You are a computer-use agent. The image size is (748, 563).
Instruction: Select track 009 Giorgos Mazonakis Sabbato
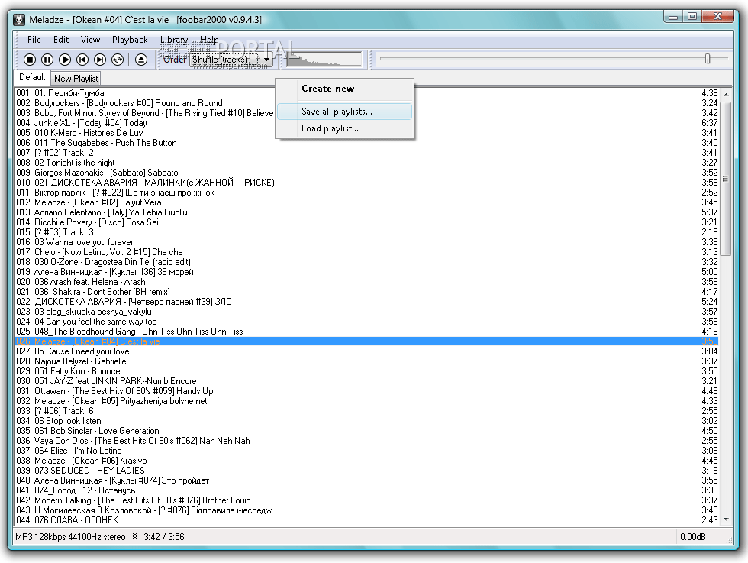pos(366,173)
